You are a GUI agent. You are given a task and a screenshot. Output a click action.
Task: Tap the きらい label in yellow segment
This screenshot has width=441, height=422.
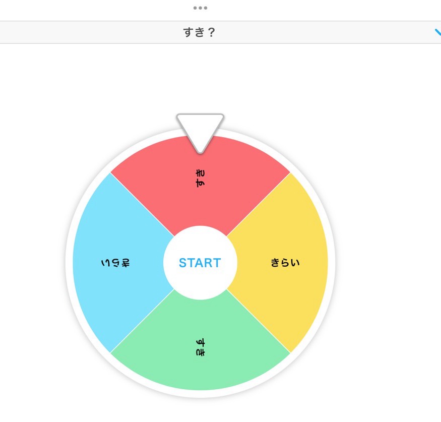pyautogui.click(x=285, y=263)
